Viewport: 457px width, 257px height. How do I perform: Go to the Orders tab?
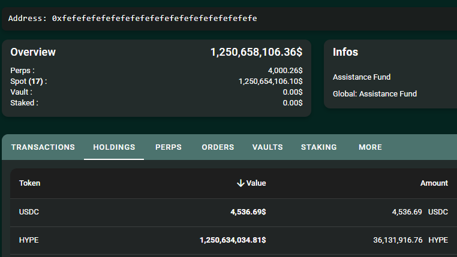click(218, 147)
